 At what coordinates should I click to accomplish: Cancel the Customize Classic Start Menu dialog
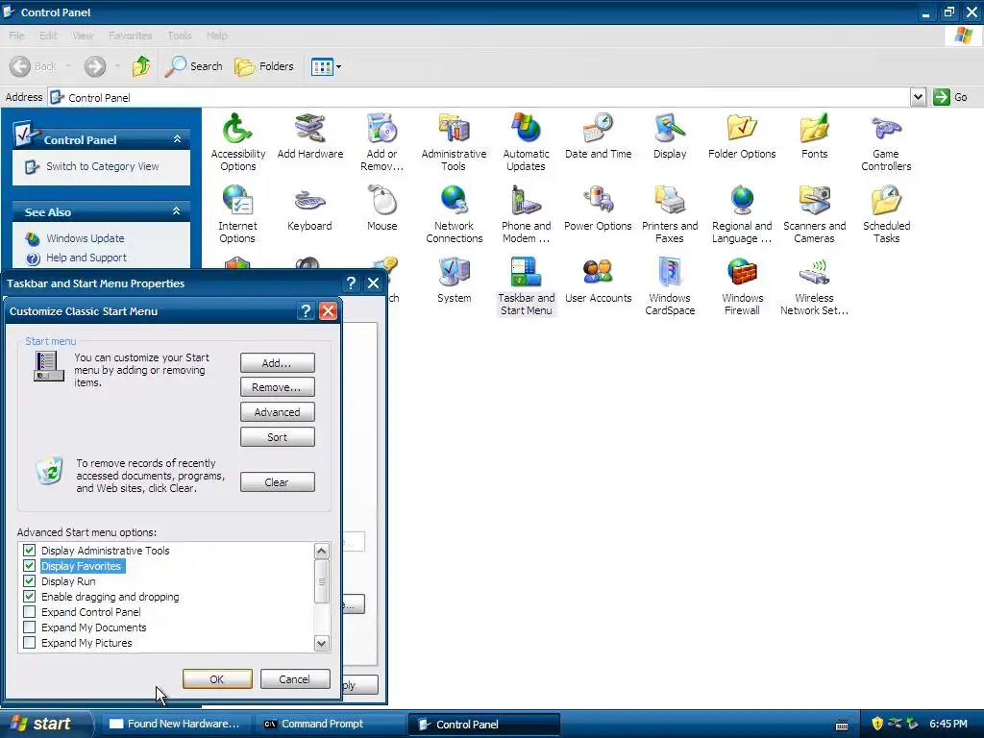pos(295,679)
